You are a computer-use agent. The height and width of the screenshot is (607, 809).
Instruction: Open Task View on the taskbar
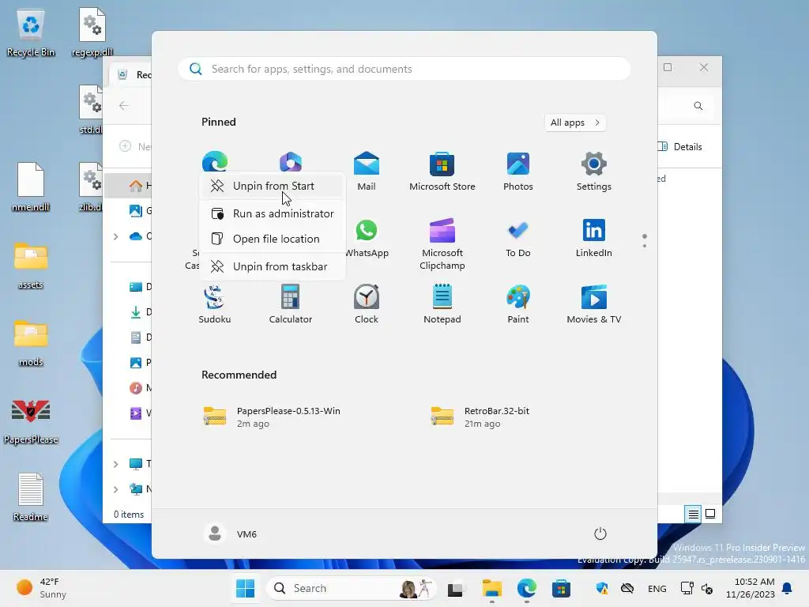pyautogui.click(x=456, y=588)
